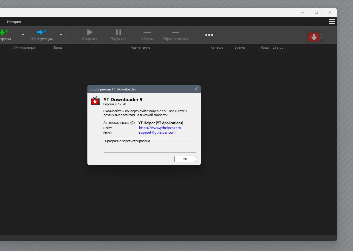The height and width of the screenshot is (251, 353).
Task: Click the Конвертация toolbar button
Action: 42,35
